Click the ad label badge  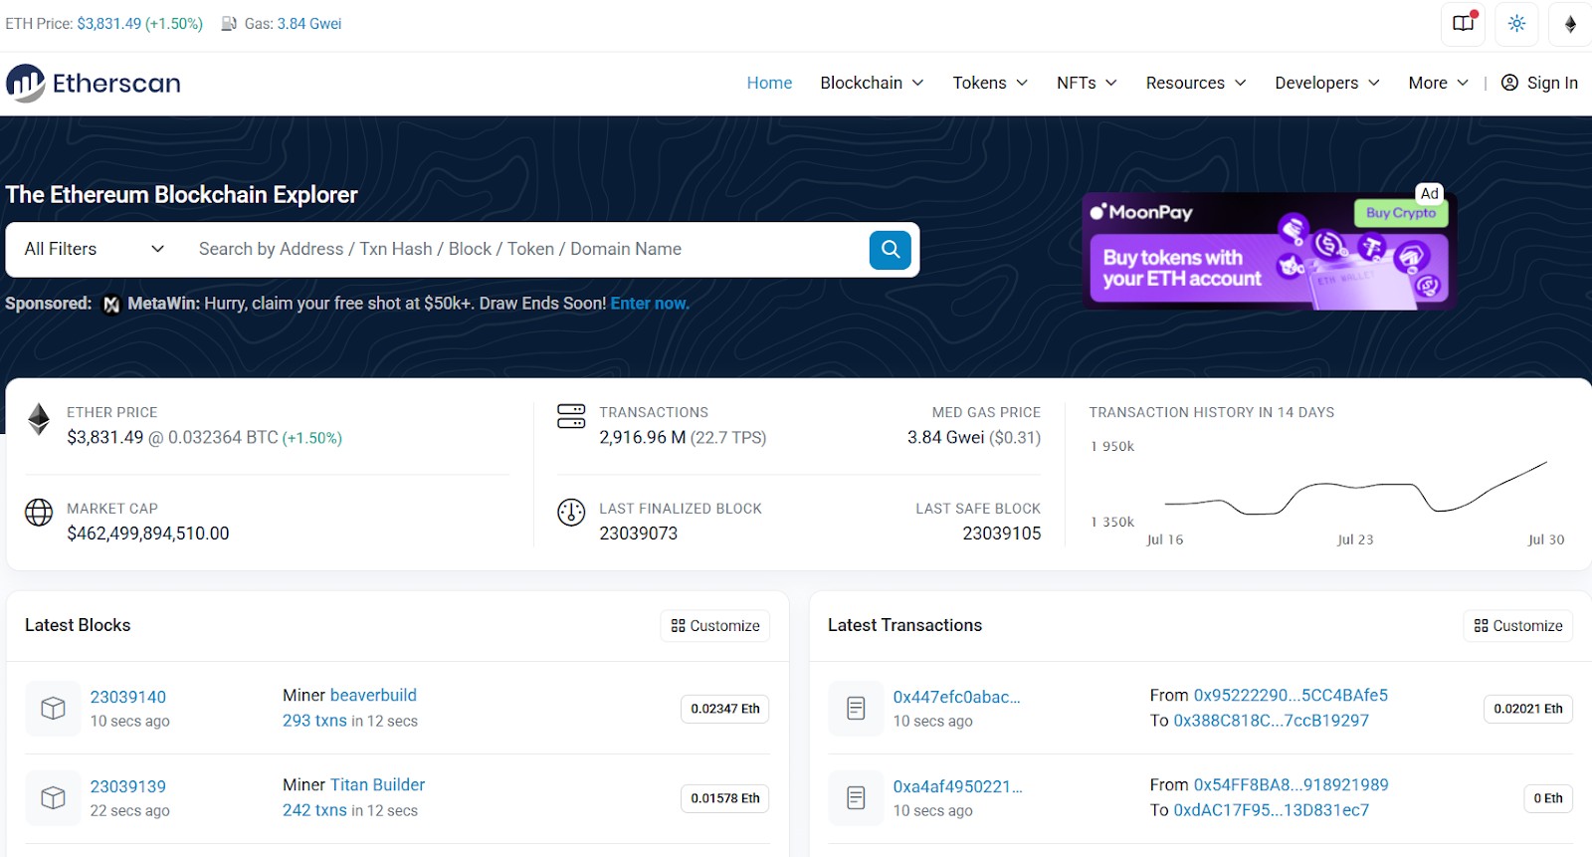coord(1430,193)
